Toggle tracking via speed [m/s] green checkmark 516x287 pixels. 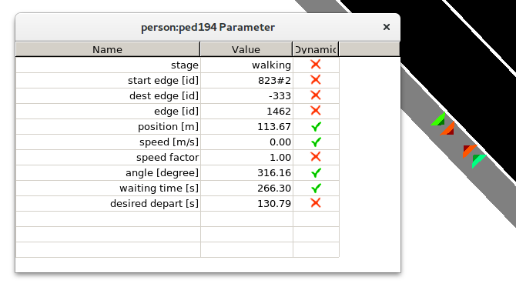[316, 142]
